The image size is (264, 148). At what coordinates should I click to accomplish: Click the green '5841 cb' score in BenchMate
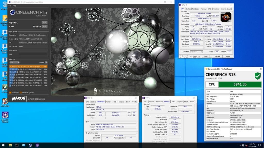(240, 84)
